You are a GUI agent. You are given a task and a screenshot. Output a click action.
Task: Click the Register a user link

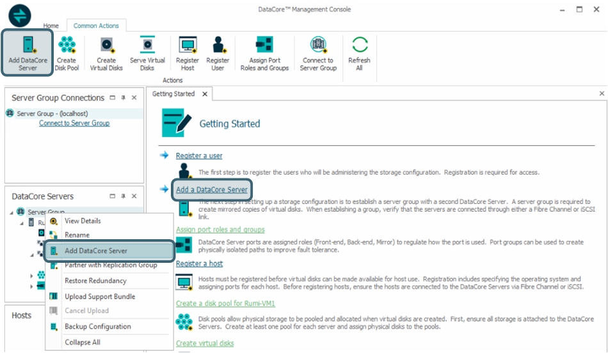point(199,155)
